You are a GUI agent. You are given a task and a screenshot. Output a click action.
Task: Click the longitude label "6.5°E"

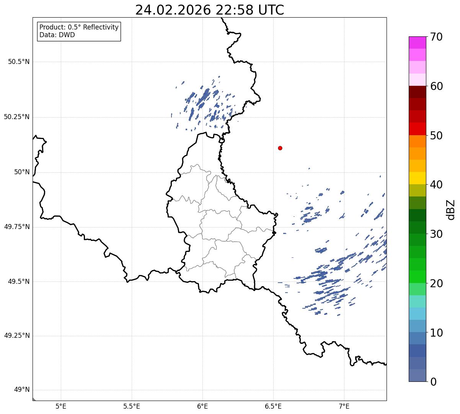click(x=273, y=406)
